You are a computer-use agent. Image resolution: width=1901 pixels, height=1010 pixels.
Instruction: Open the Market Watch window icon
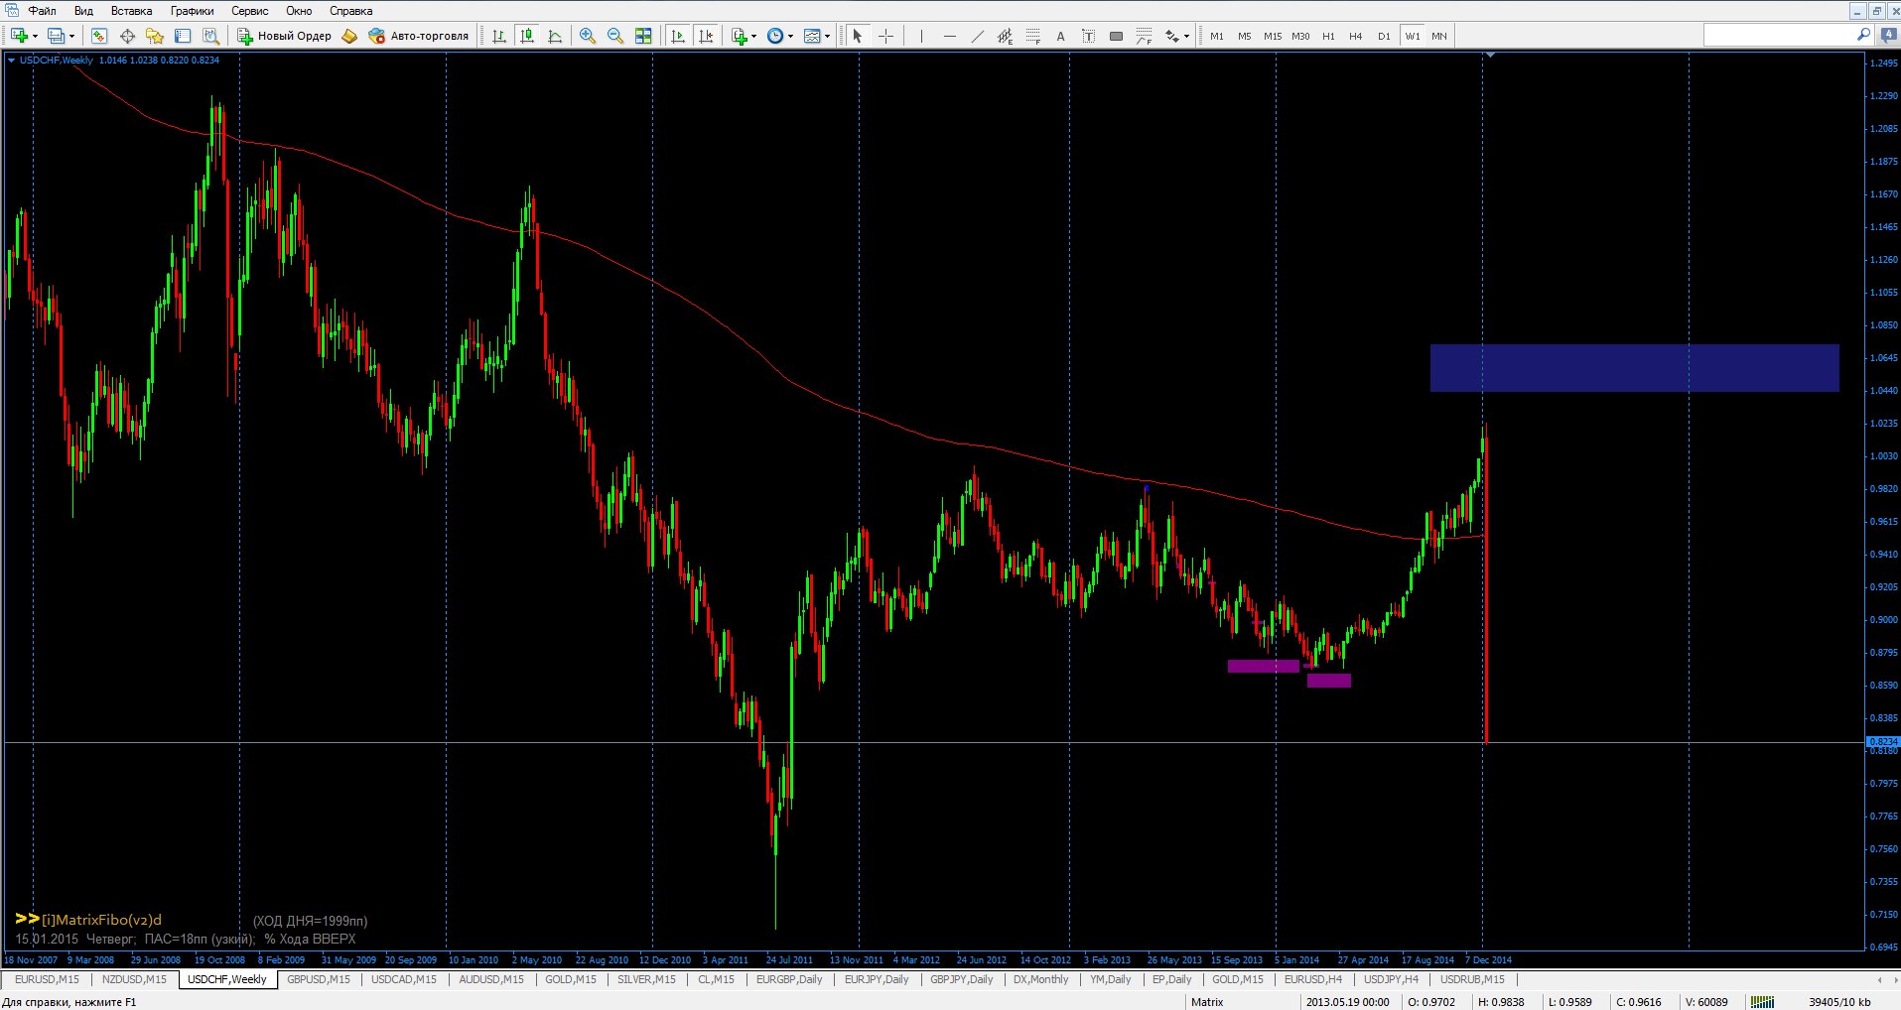(x=99, y=36)
